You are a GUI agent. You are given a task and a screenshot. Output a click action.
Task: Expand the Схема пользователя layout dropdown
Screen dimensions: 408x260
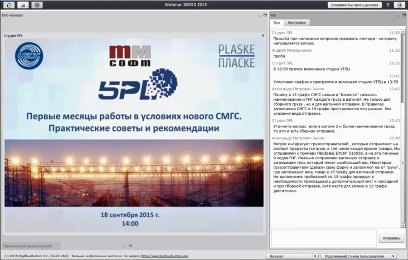click(x=358, y=256)
